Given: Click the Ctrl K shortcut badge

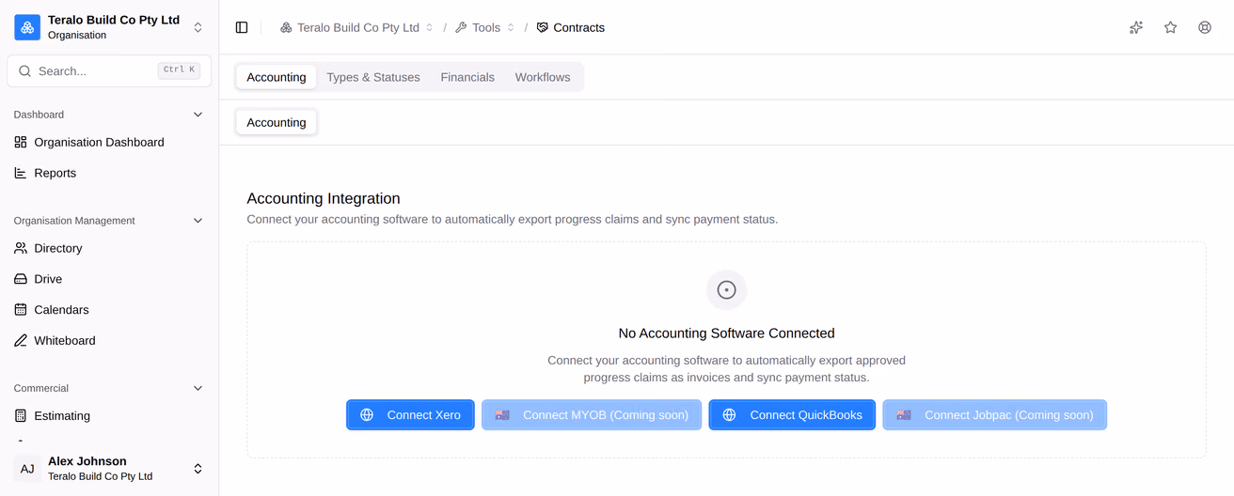Looking at the screenshot, I should click(179, 70).
